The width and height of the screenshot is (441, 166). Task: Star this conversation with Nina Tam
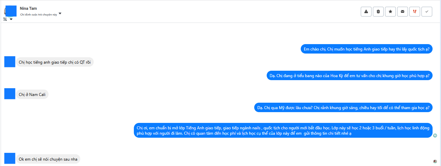pyautogui.click(x=390, y=11)
